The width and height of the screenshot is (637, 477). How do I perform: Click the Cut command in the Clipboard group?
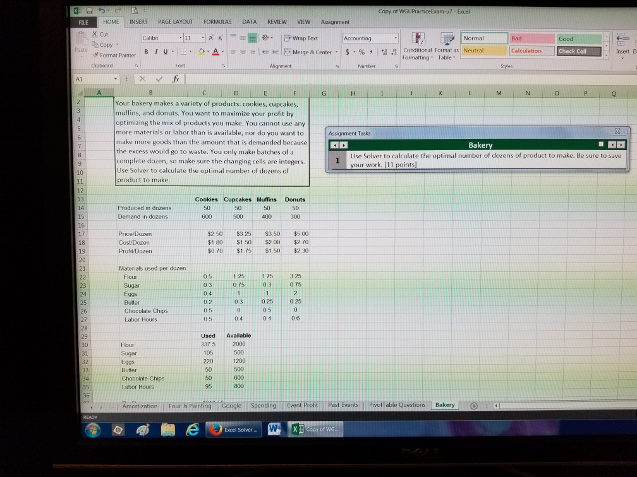point(100,35)
